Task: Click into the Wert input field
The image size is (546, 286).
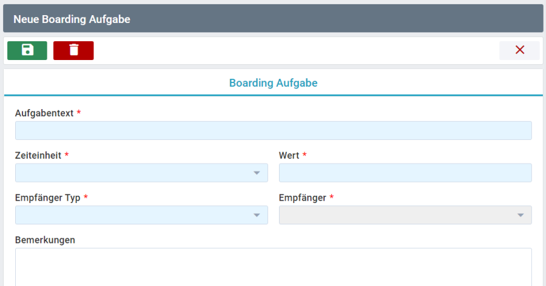Action: click(405, 173)
